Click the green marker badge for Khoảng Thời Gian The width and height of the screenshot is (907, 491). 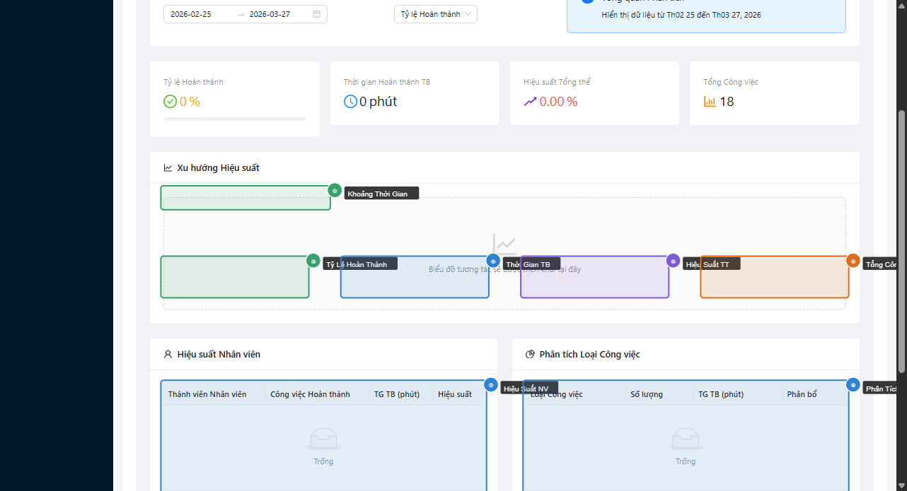point(335,191)
